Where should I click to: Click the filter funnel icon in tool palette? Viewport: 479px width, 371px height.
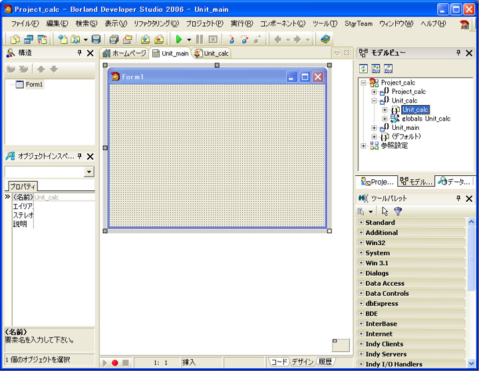coord(398,211)
